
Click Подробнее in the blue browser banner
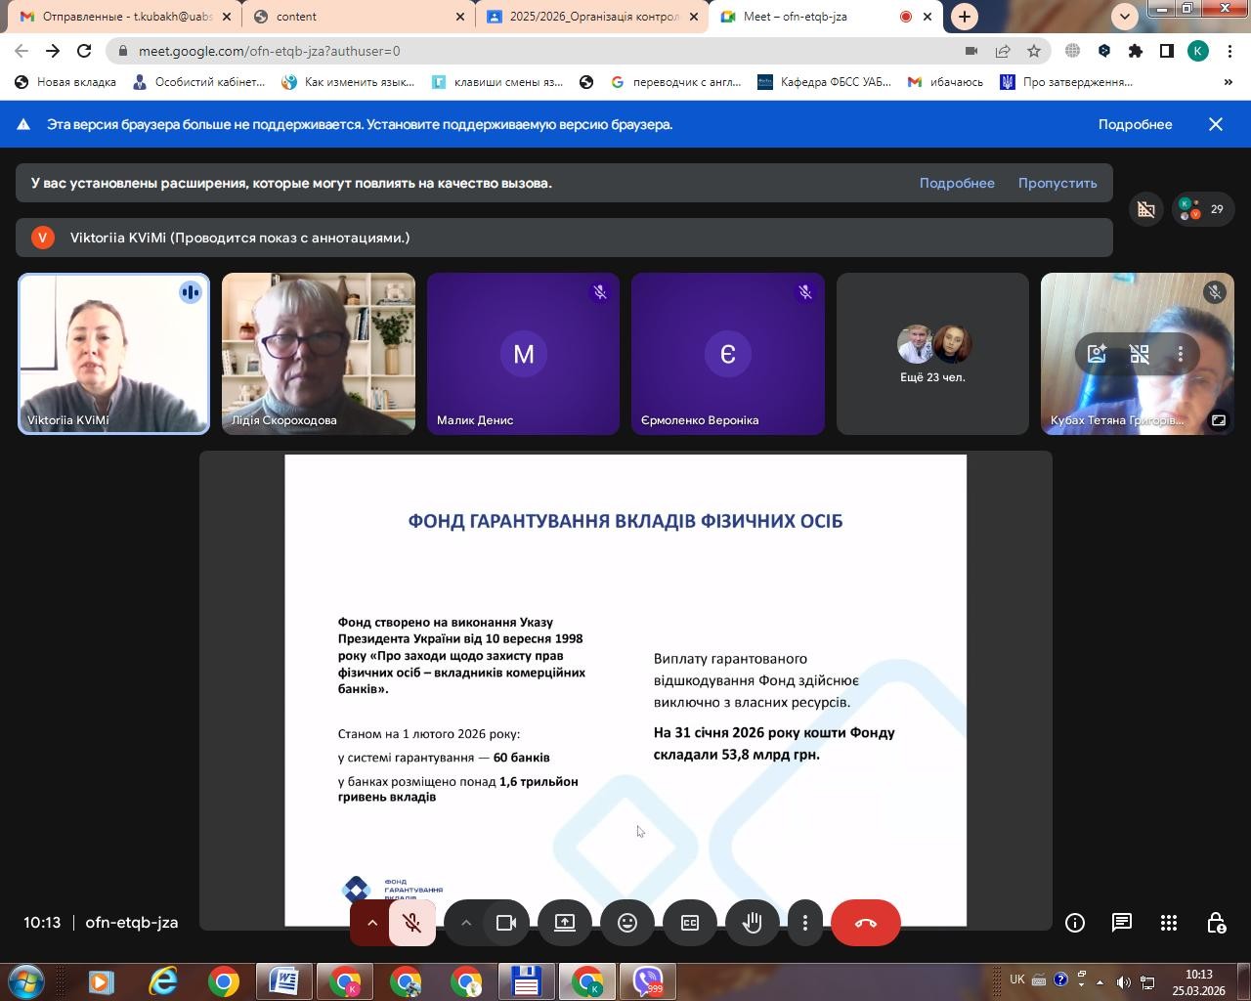[x=1134, y=124]
